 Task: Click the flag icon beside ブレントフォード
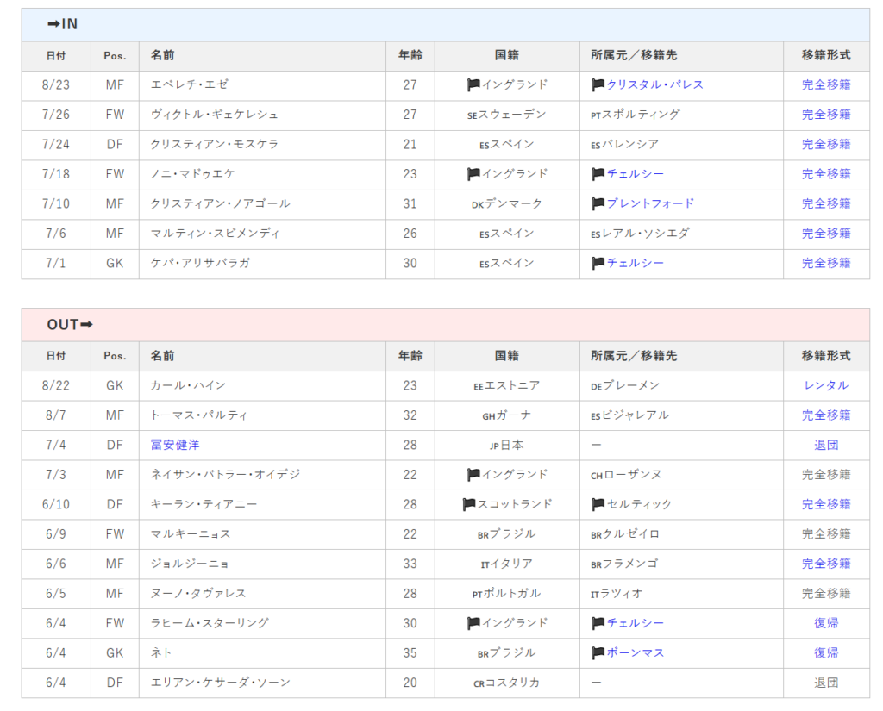[598, 204]
